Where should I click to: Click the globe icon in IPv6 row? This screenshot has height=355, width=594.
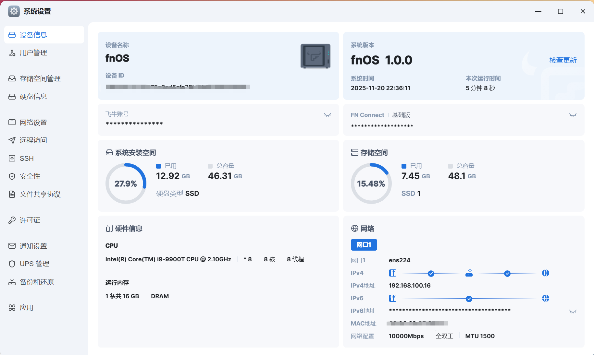[545, 298]
